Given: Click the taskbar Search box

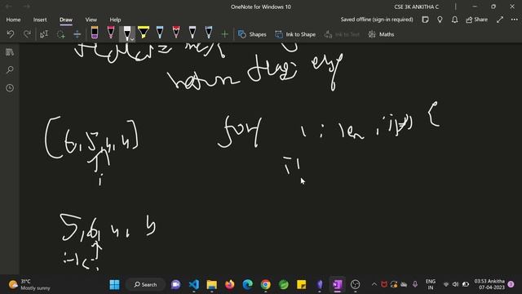Looking at the screenshot, I should pyautogui.click(x=145, y=284).
